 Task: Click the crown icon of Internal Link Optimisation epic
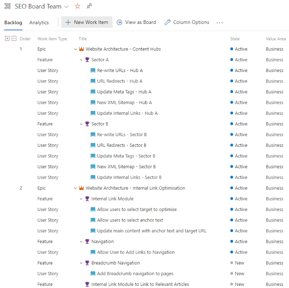click(x=81, y=188)
